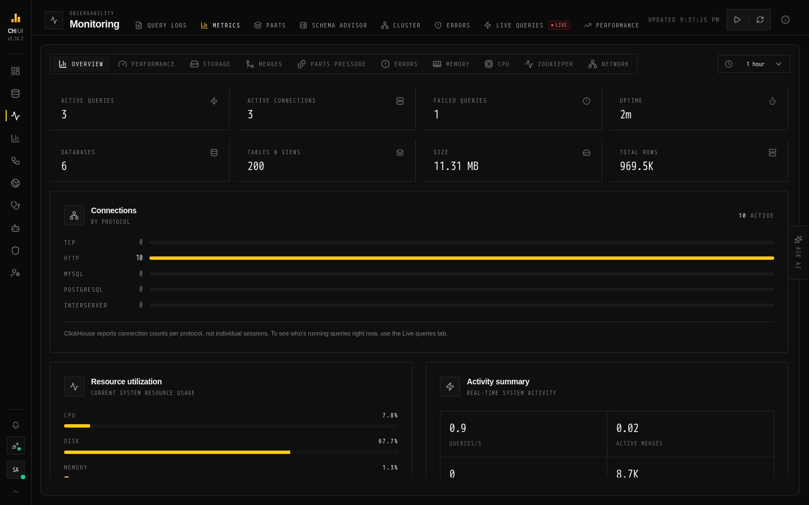809x505 pixels.
Task: Click the Total Rows value 969.5K
Action: coord(637,166)
